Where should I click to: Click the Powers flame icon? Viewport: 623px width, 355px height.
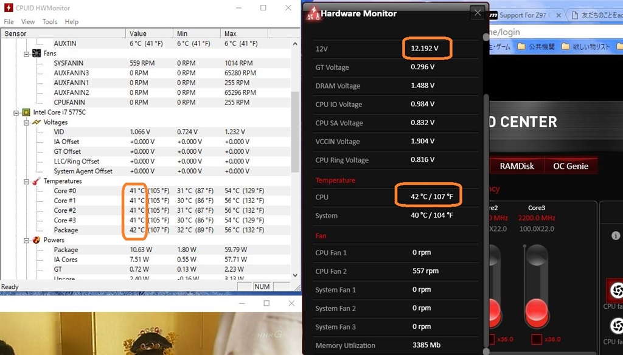pyautogui.click(x=36, y=240)
